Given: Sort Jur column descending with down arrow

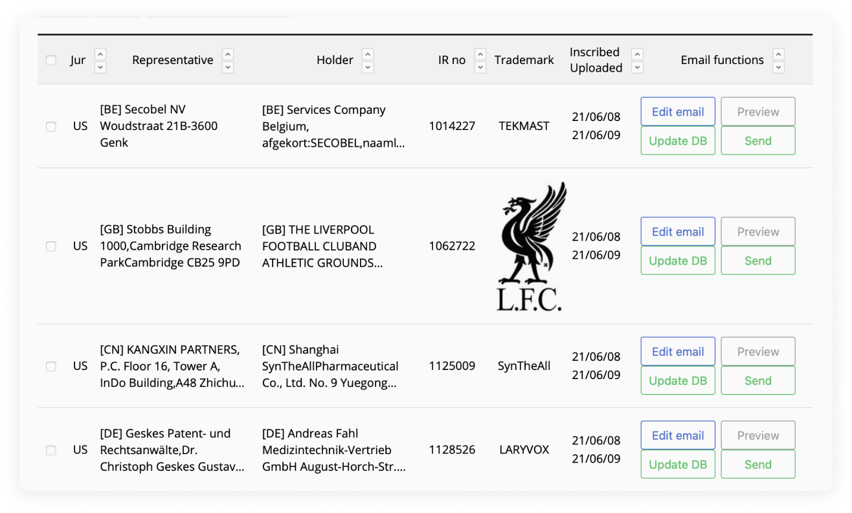Looking at the screenshot, I should pos(100,67).
